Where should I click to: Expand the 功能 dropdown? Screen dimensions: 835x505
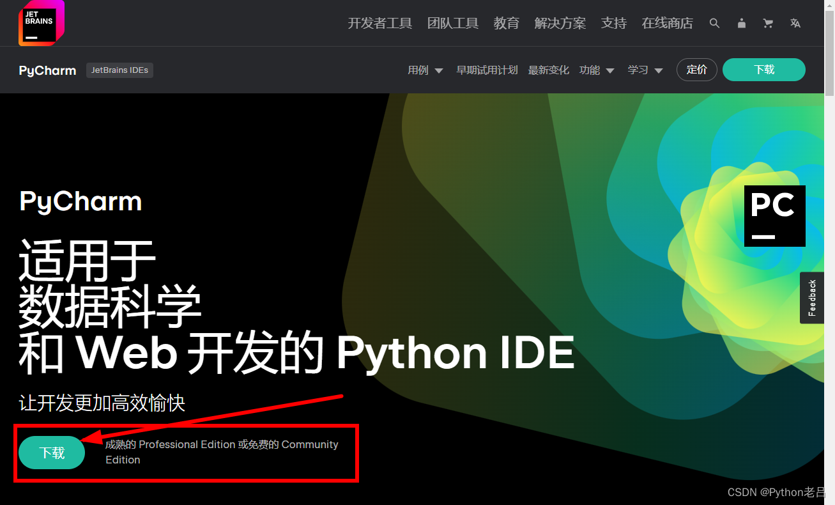click(x=597, y=70)
